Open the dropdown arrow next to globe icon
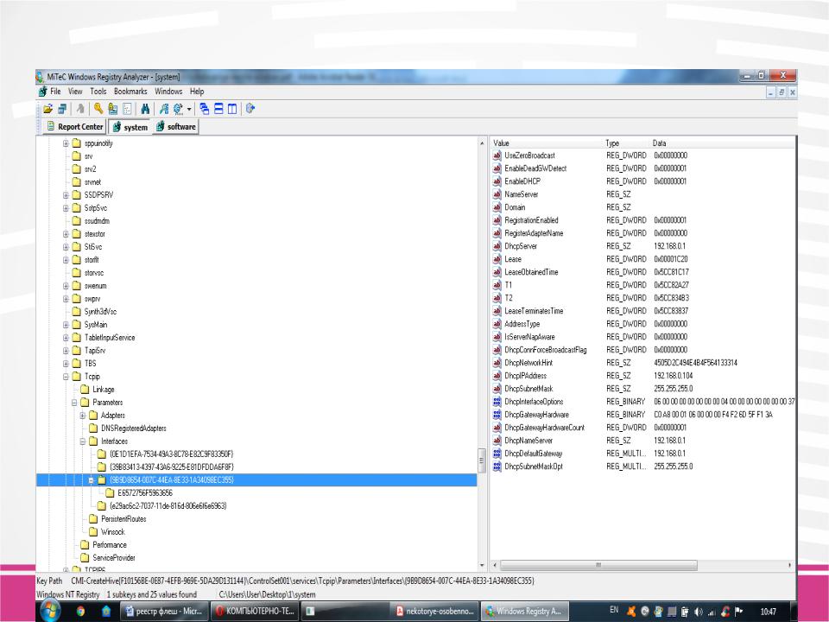 pos(189,110)
